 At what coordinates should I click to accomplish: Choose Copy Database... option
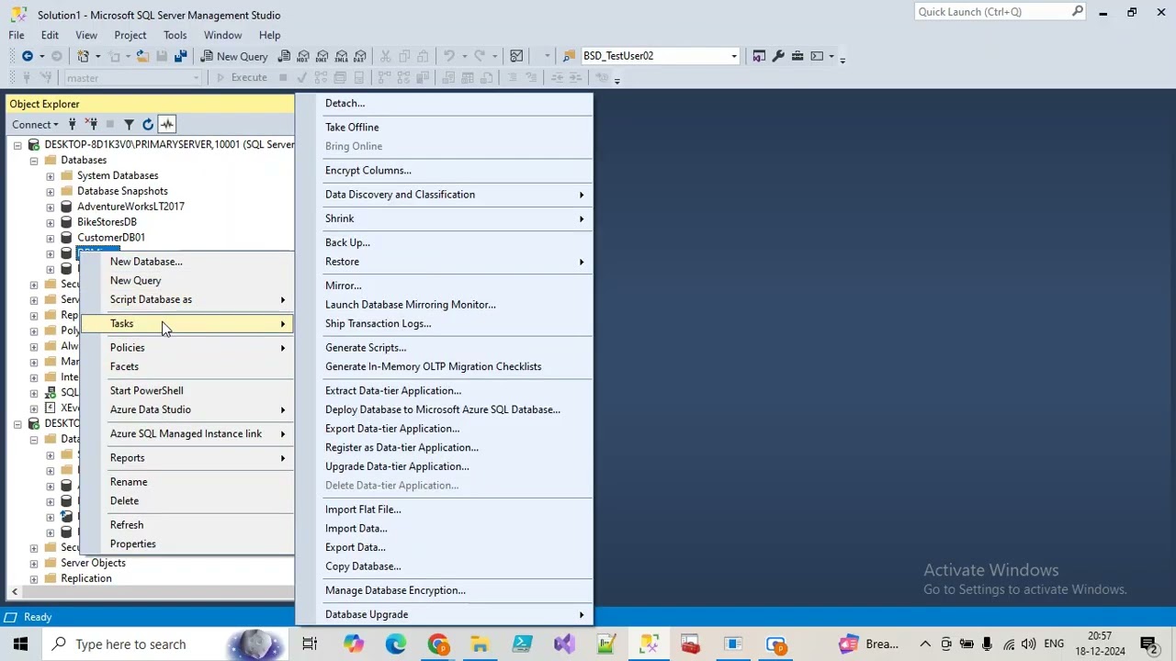445,566
